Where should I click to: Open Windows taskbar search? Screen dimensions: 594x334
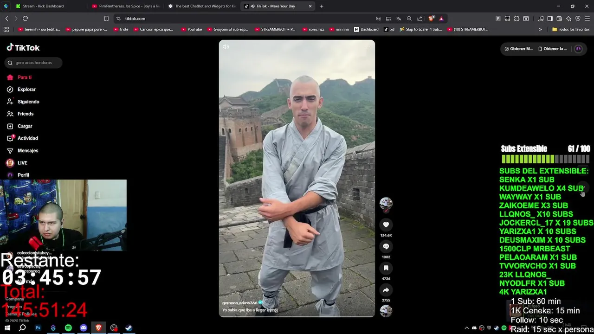(x=22, y=328)
